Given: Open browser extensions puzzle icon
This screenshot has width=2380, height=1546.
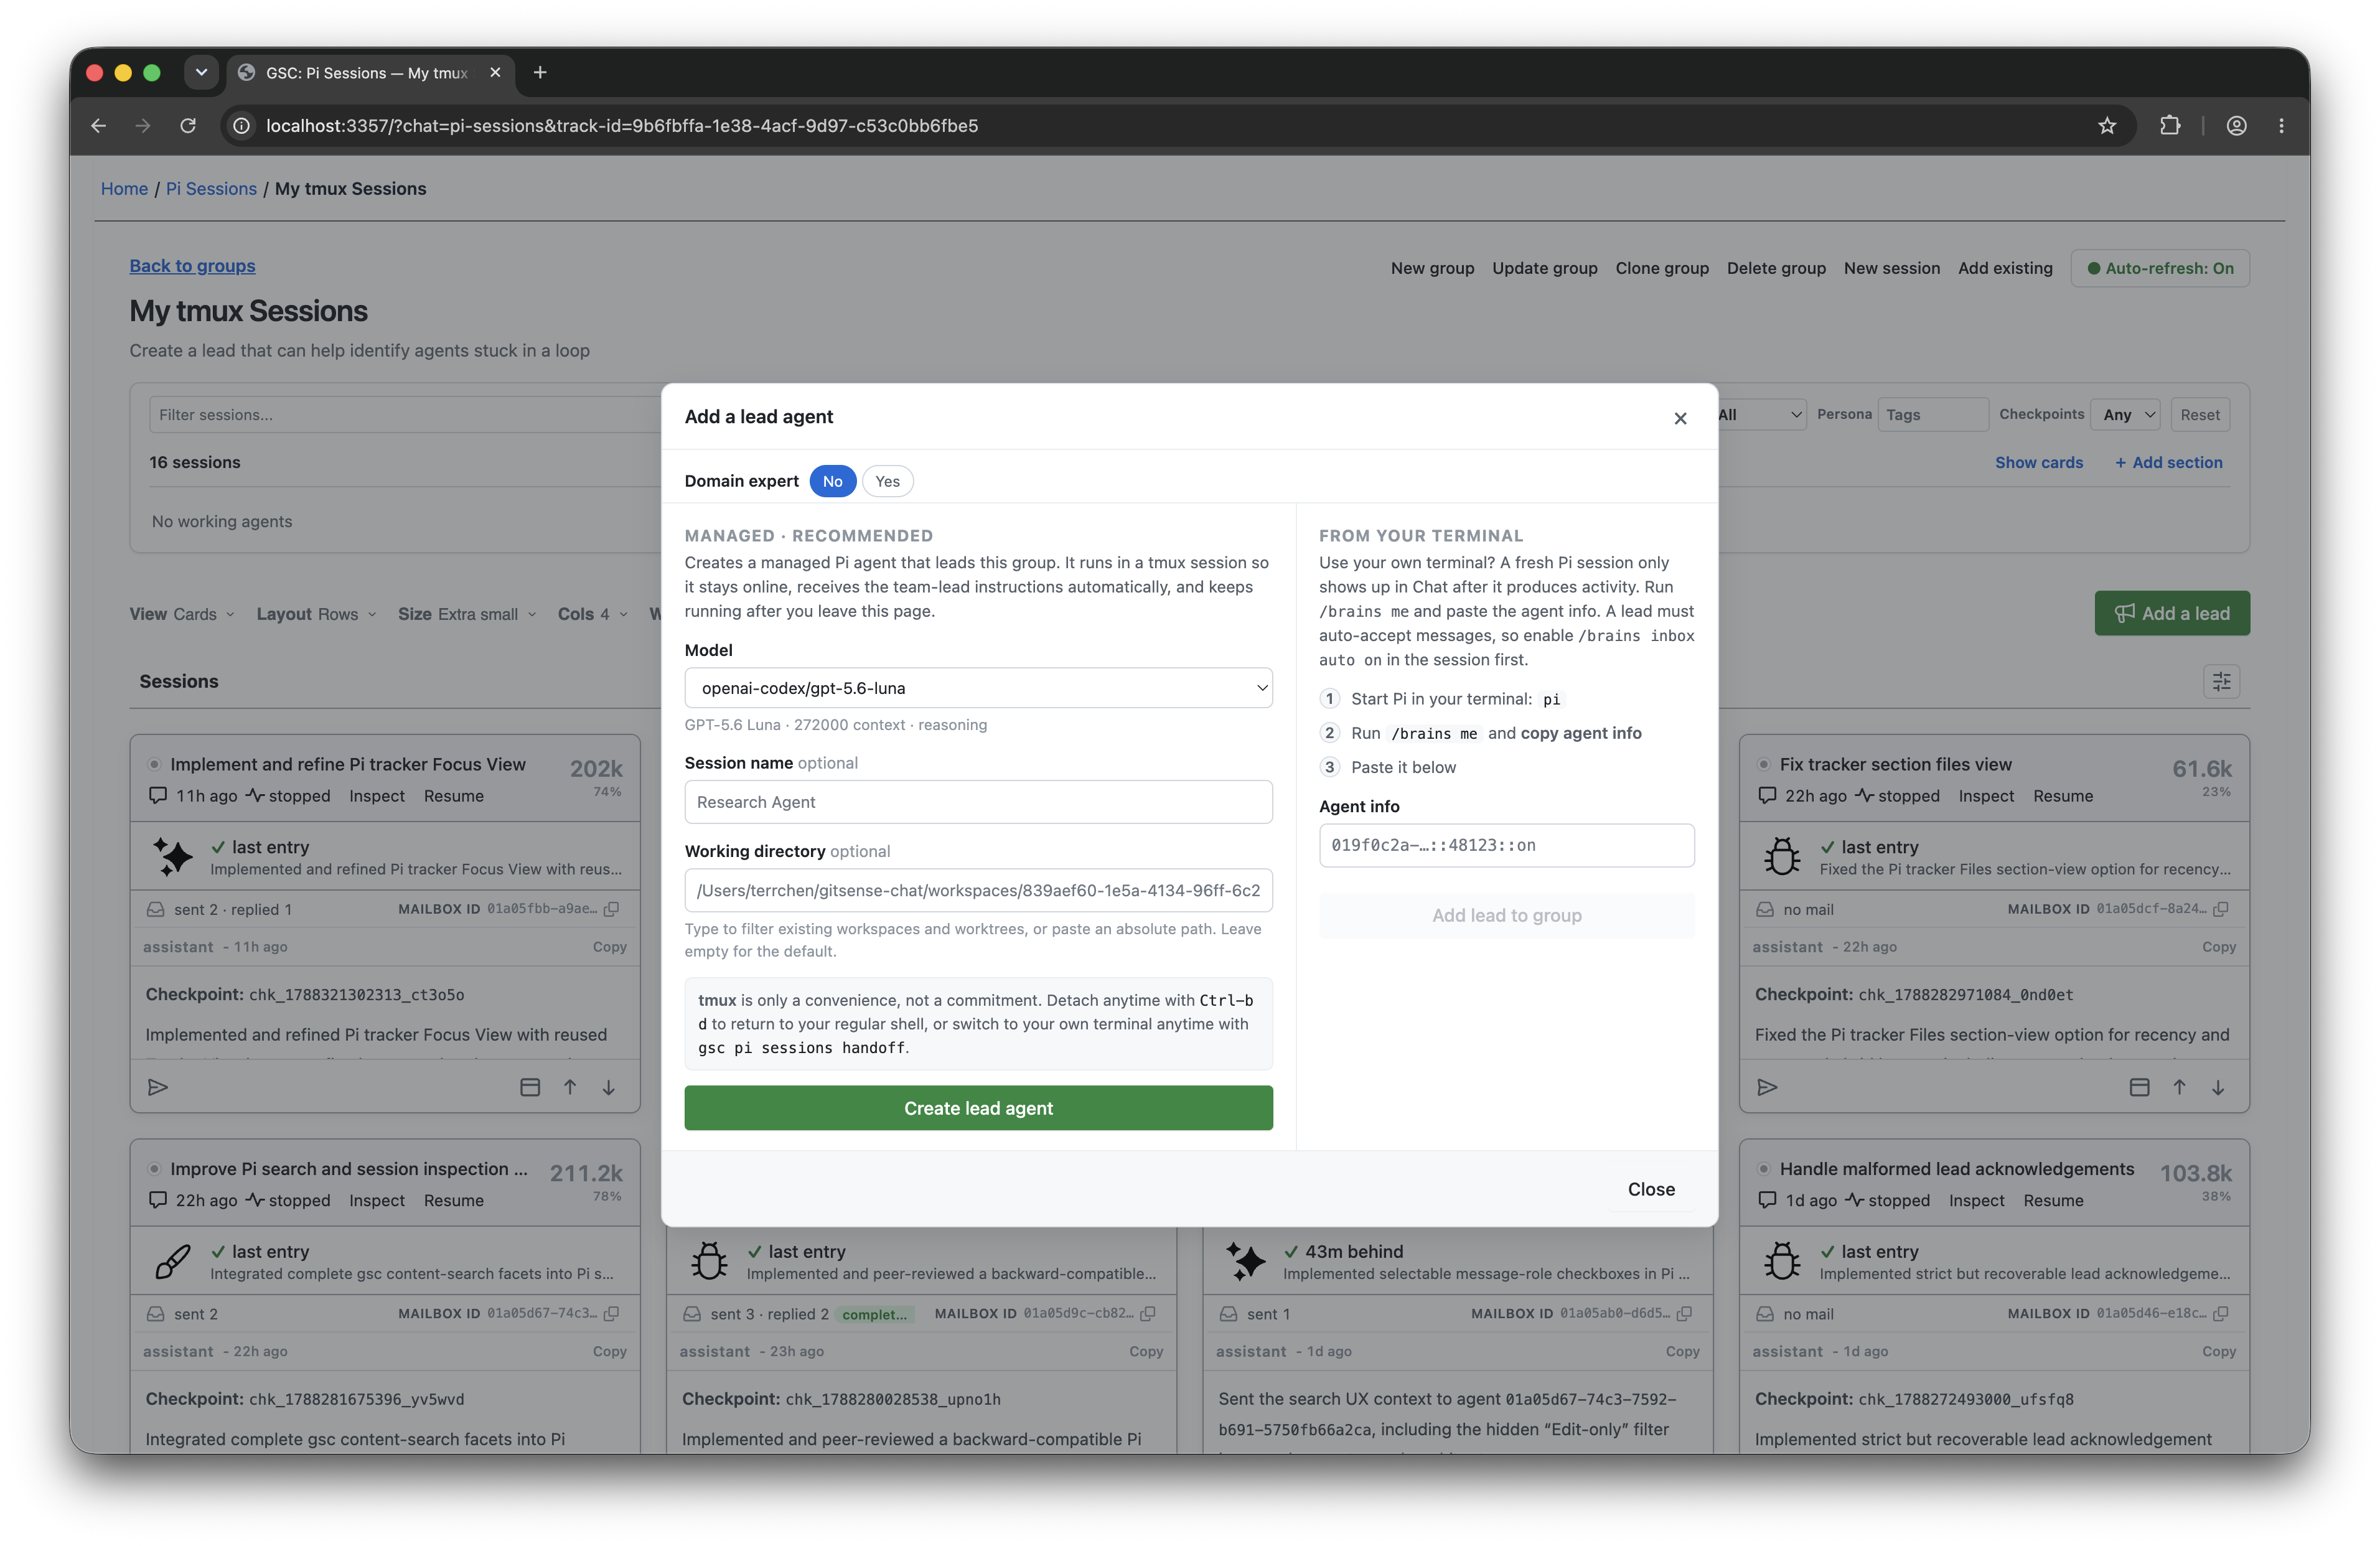Looking at the screenshot, I should tap(2169, 126).
